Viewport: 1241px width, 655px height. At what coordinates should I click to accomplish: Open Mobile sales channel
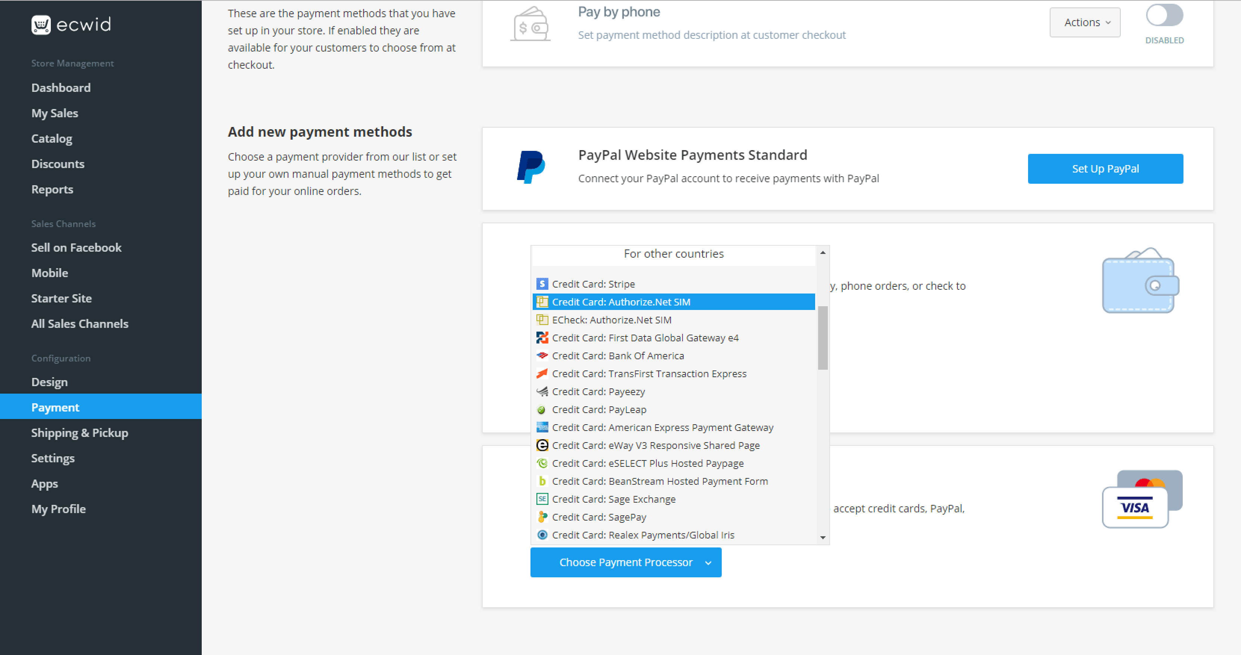click(50, 273)
